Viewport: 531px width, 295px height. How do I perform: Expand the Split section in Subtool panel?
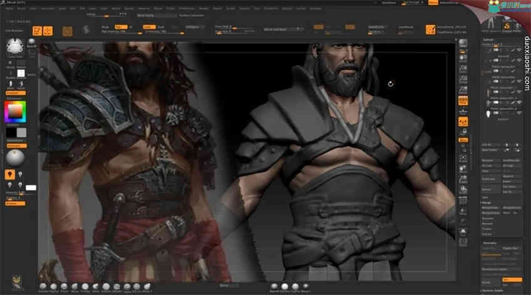click(x=485, y=197)
